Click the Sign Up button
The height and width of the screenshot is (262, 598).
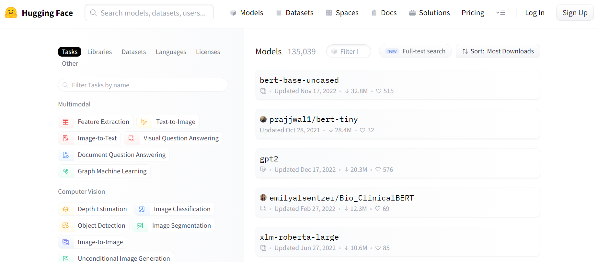(575, 13)
